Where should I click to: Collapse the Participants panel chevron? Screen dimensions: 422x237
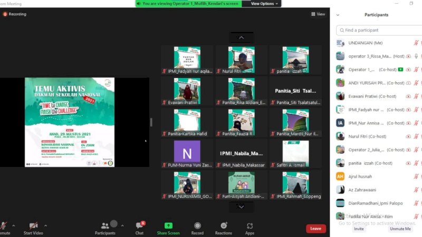pyautogui.click(x=338, y=15)
